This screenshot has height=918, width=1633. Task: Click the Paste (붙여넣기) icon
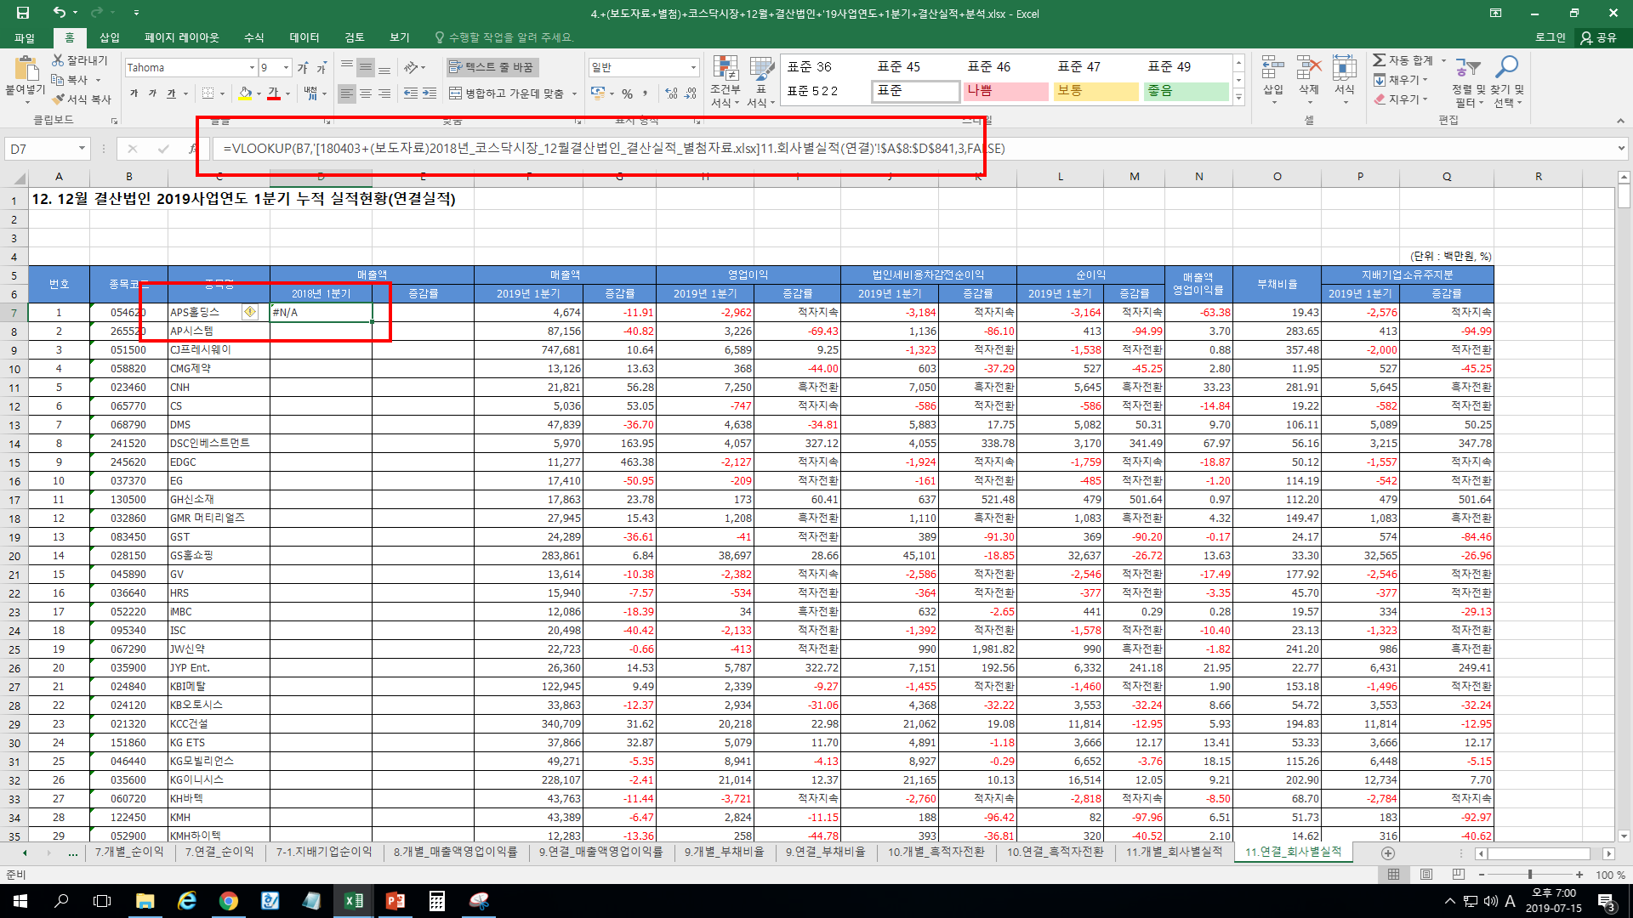click(x=26, y=70)
